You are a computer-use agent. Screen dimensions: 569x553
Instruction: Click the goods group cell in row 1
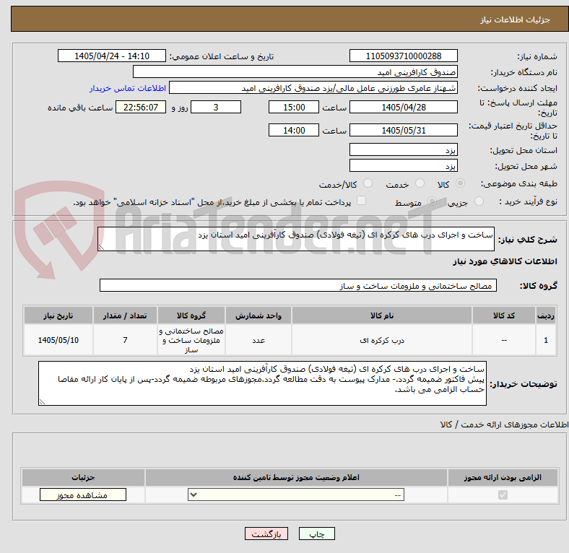click(x=191, y=340)
